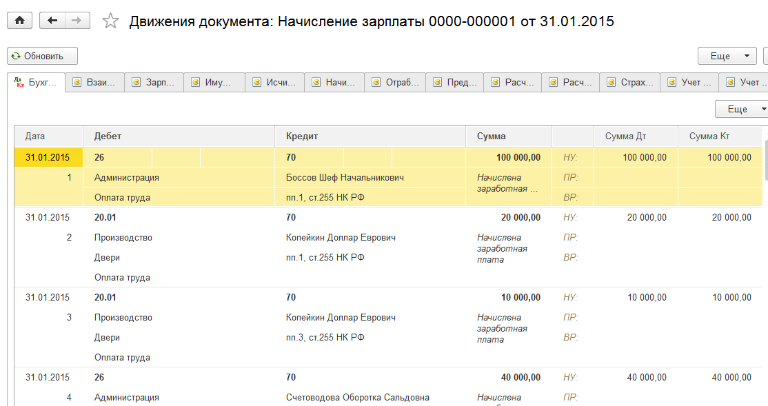Click Боссов Шеф Начальникович cell

(370, 177)
